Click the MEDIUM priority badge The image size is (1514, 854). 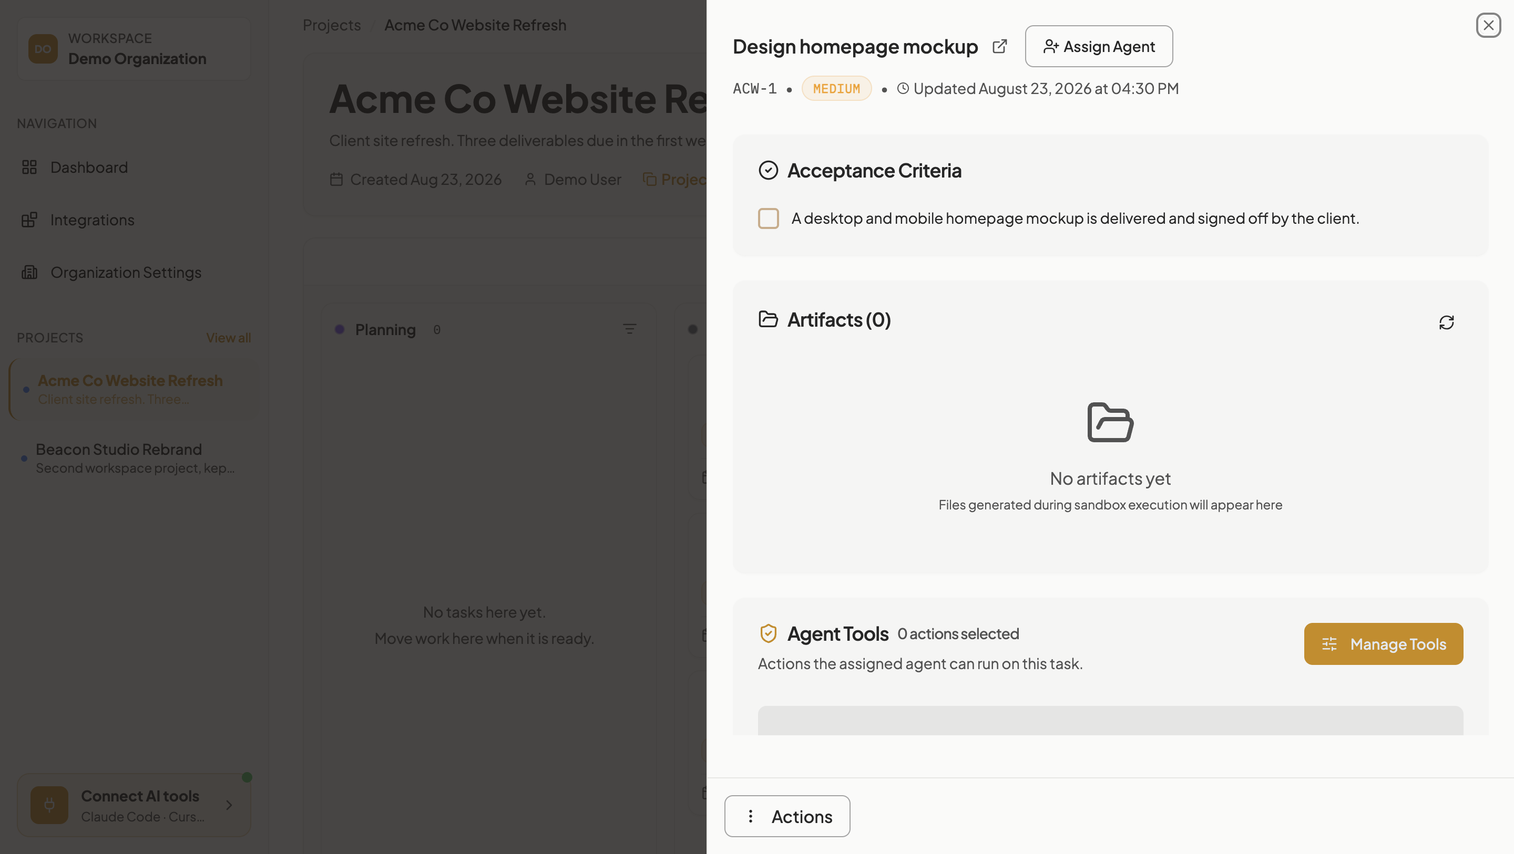point(836,89)
